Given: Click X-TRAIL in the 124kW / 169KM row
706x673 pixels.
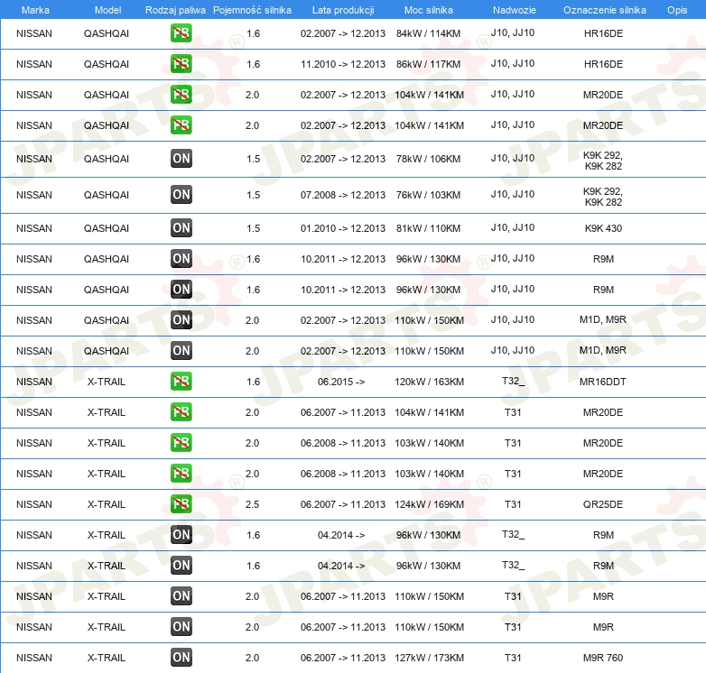Looking at the screenshot, I should click(x=107, y=504).
